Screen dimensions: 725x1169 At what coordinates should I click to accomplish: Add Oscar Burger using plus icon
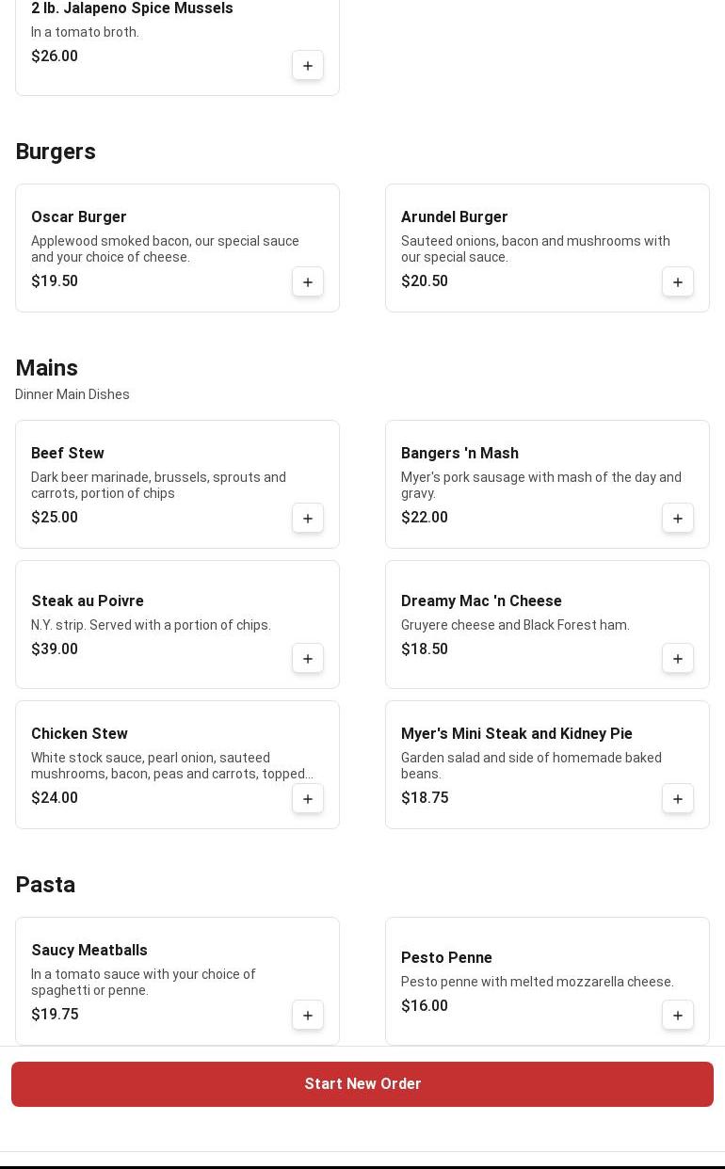click(x=308, y=282)
